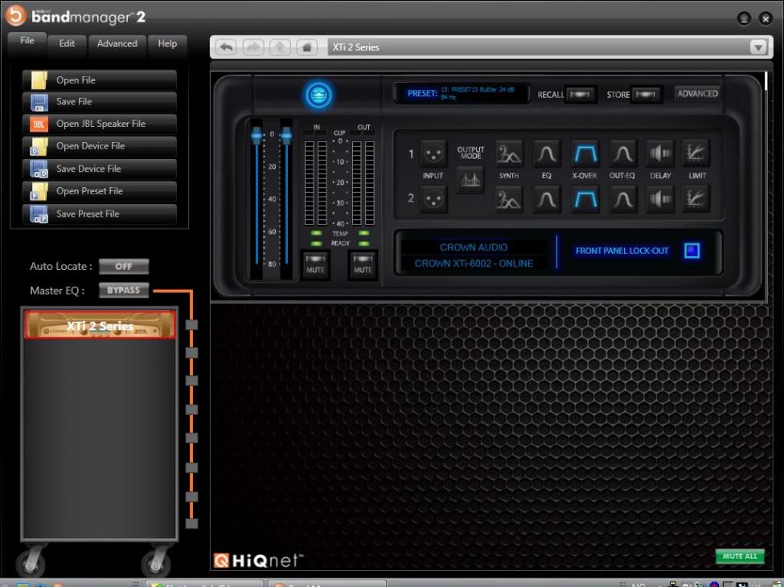
Task: Open channel 2 OUT-EQ module
Action: [x=622, y=199]
